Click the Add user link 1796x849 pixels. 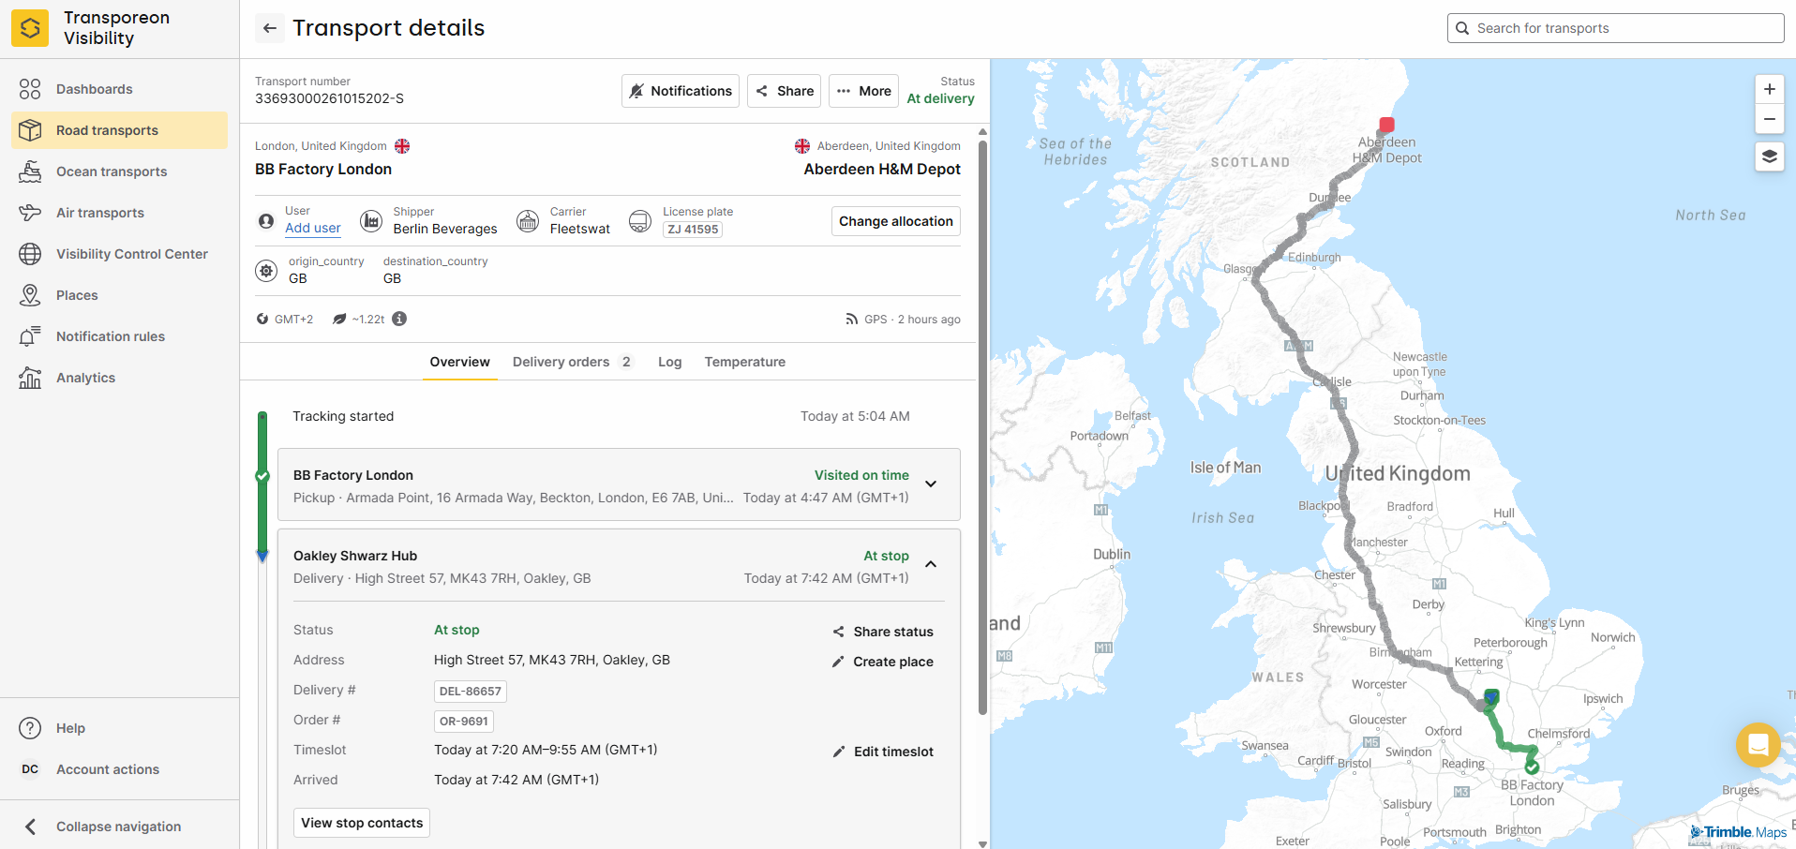tap(313, 228)
